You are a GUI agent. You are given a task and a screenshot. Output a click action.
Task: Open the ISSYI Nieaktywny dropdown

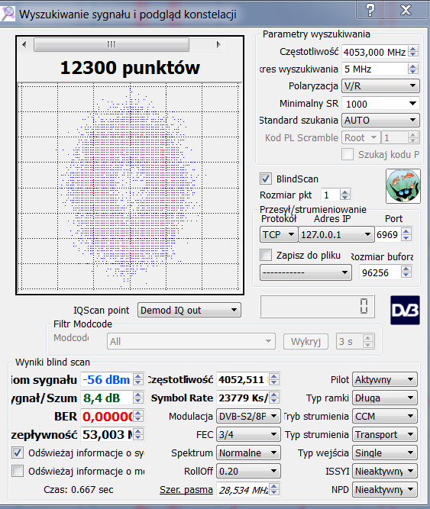pyautogui.click(x=385, y=471)
